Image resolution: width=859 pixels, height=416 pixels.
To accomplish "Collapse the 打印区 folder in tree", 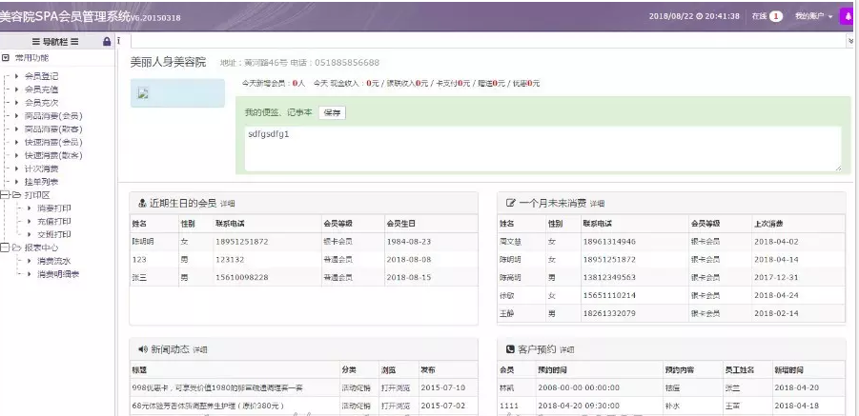I will tap(6, 194).
